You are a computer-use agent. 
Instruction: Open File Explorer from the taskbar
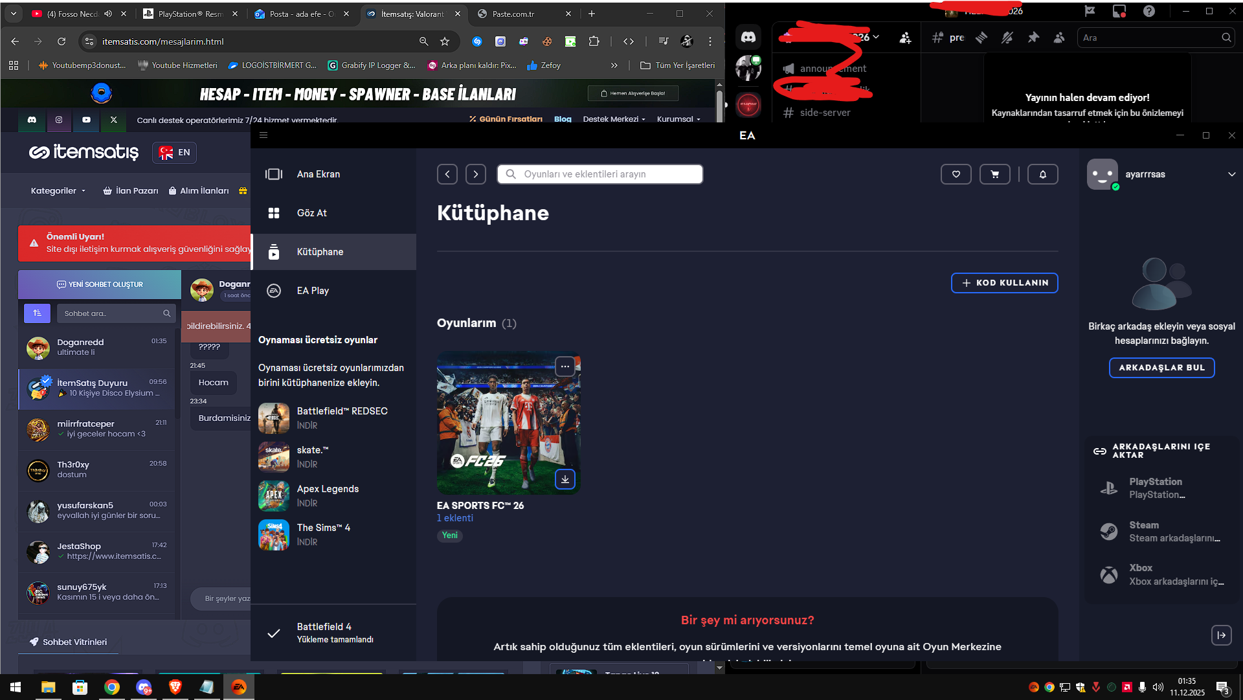tap(48, 687)
